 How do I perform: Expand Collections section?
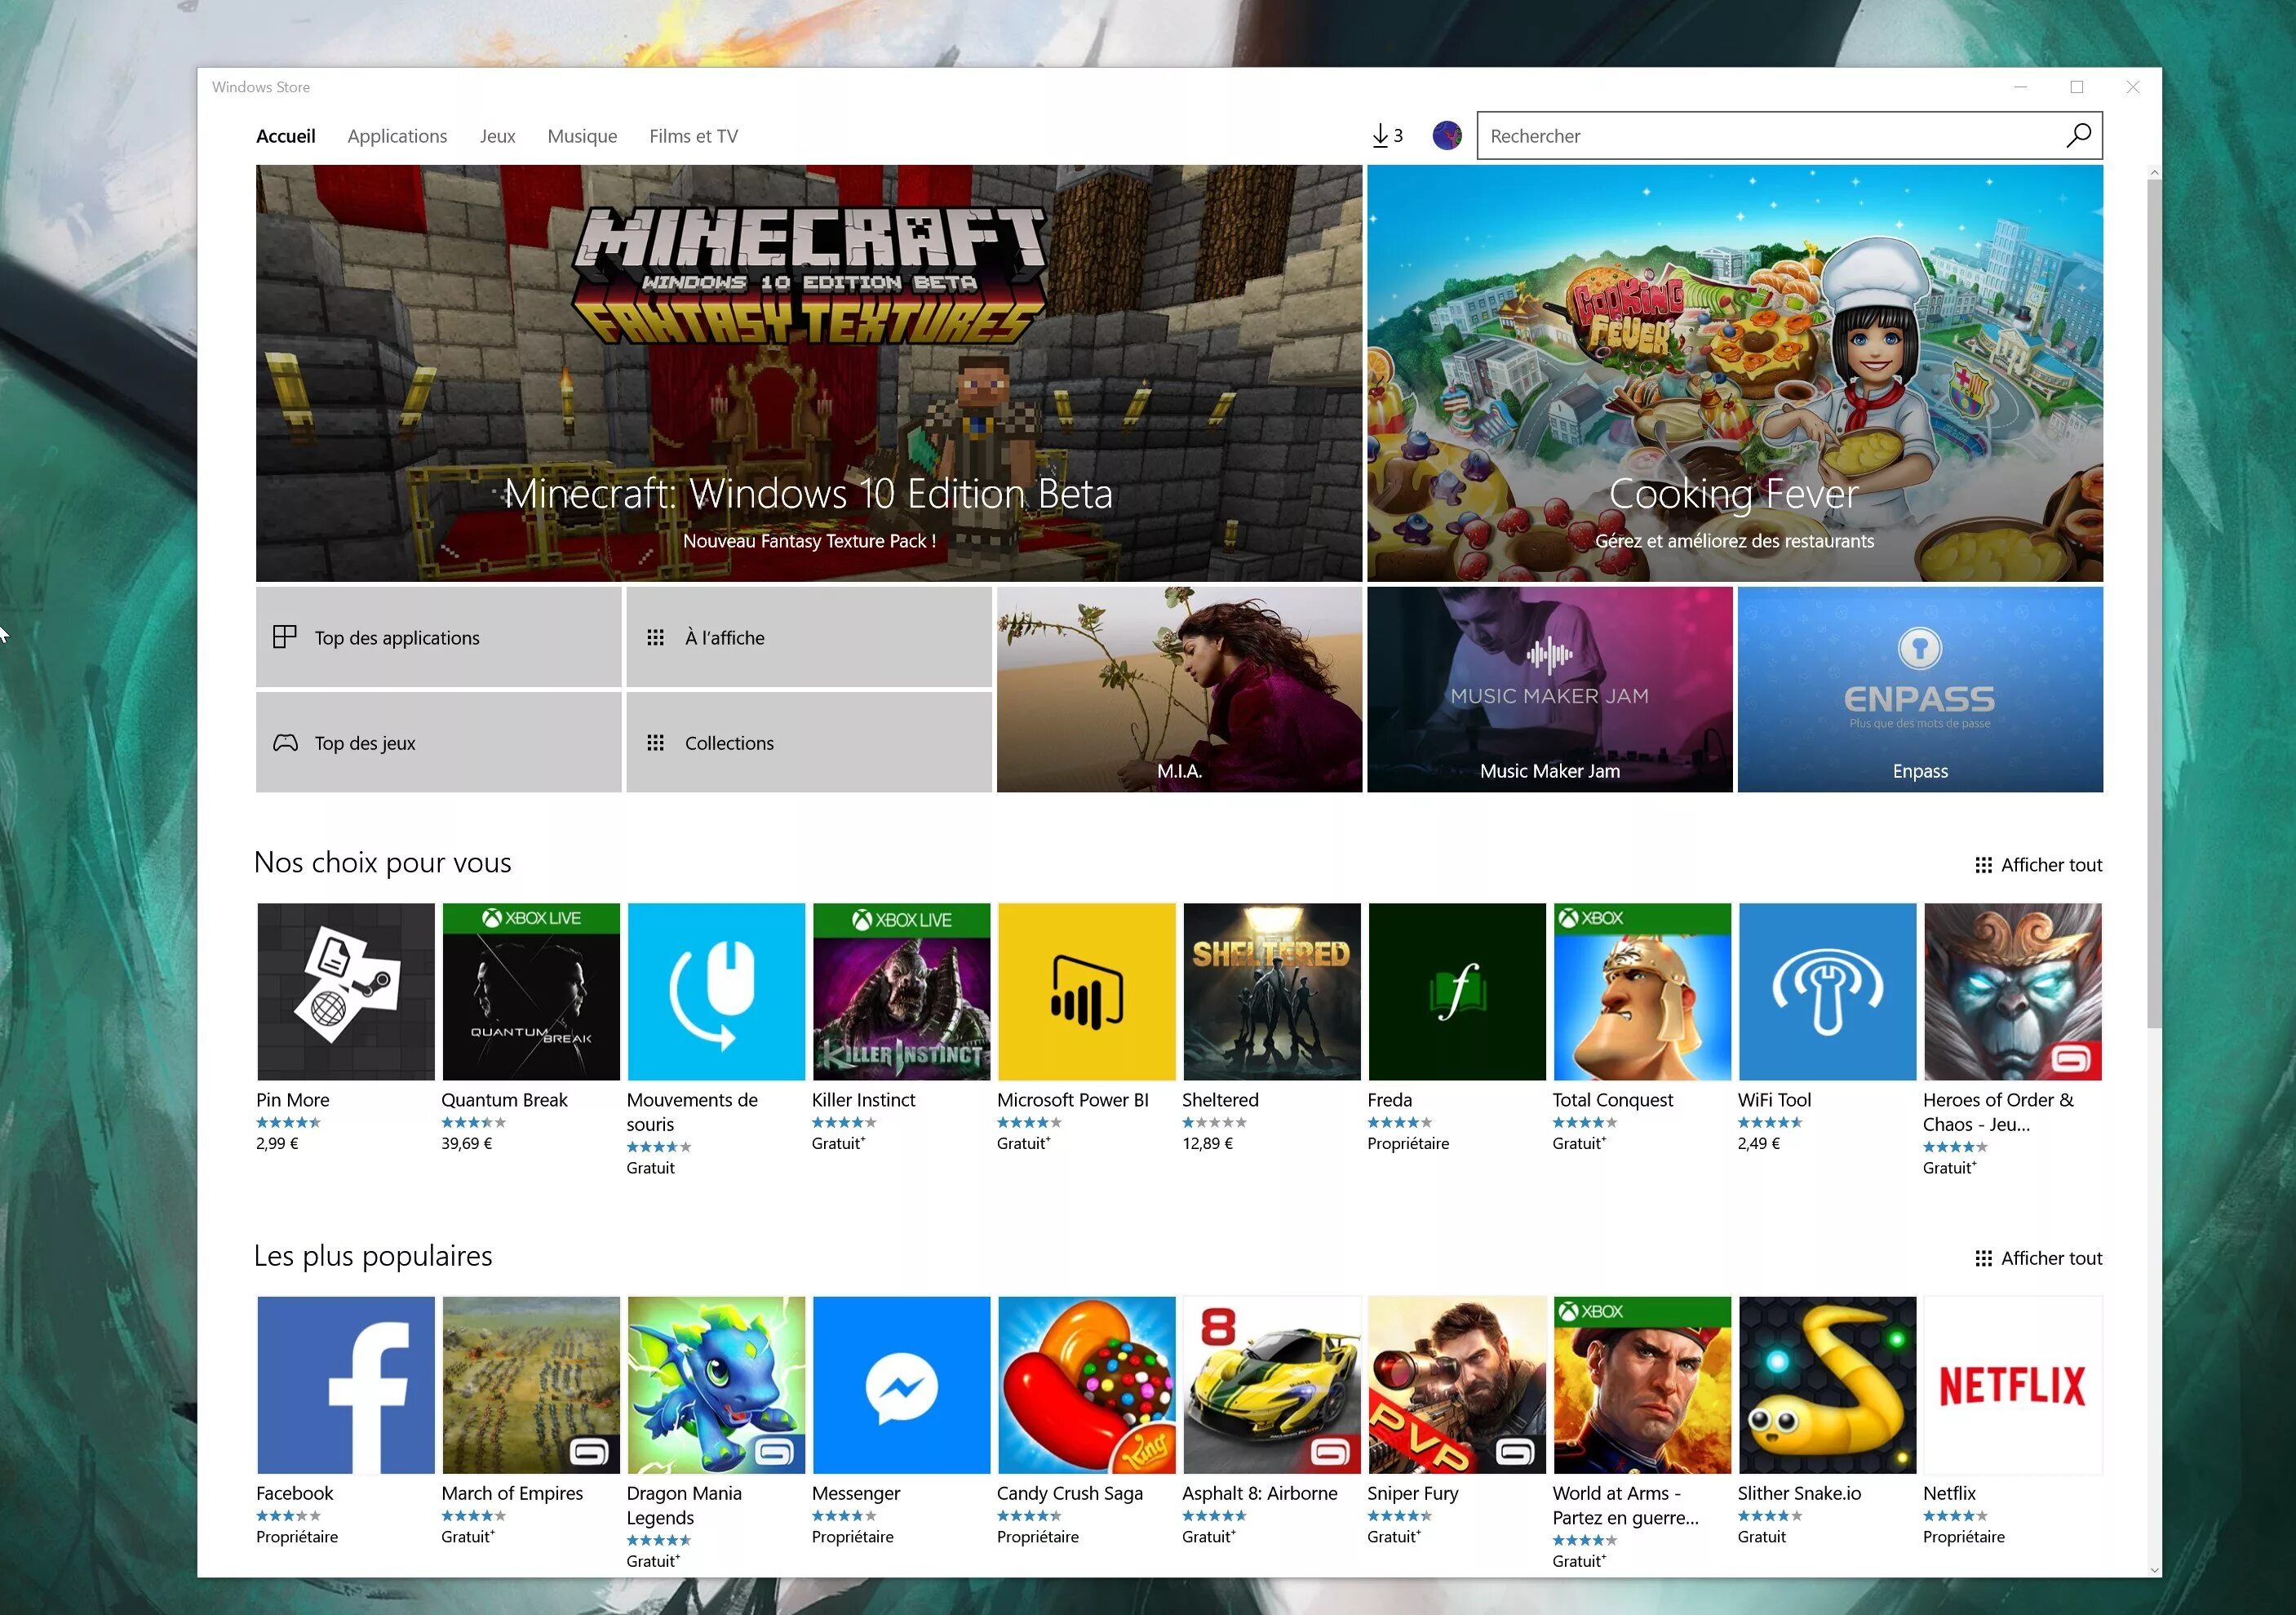(x=805, y=743)
